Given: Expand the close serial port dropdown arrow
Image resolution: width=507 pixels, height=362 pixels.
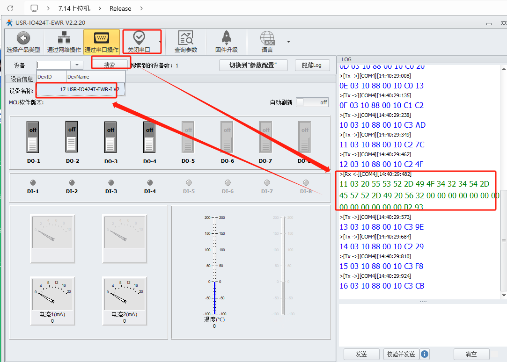Looking at the screenshot, I should (x=160, y=42).
